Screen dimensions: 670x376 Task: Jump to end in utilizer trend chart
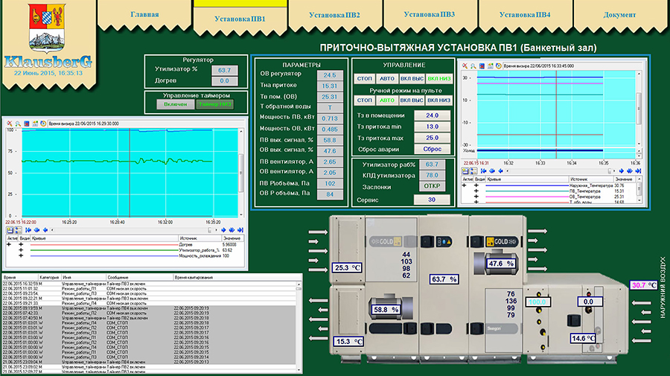point(240,230)
